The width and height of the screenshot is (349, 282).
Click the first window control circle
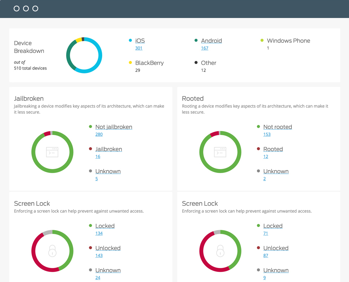click(17, 9)
